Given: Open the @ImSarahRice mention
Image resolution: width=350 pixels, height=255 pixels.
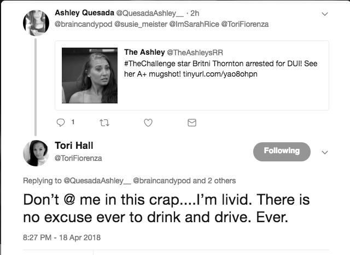Looking at the screenshot, I should 194,24.
